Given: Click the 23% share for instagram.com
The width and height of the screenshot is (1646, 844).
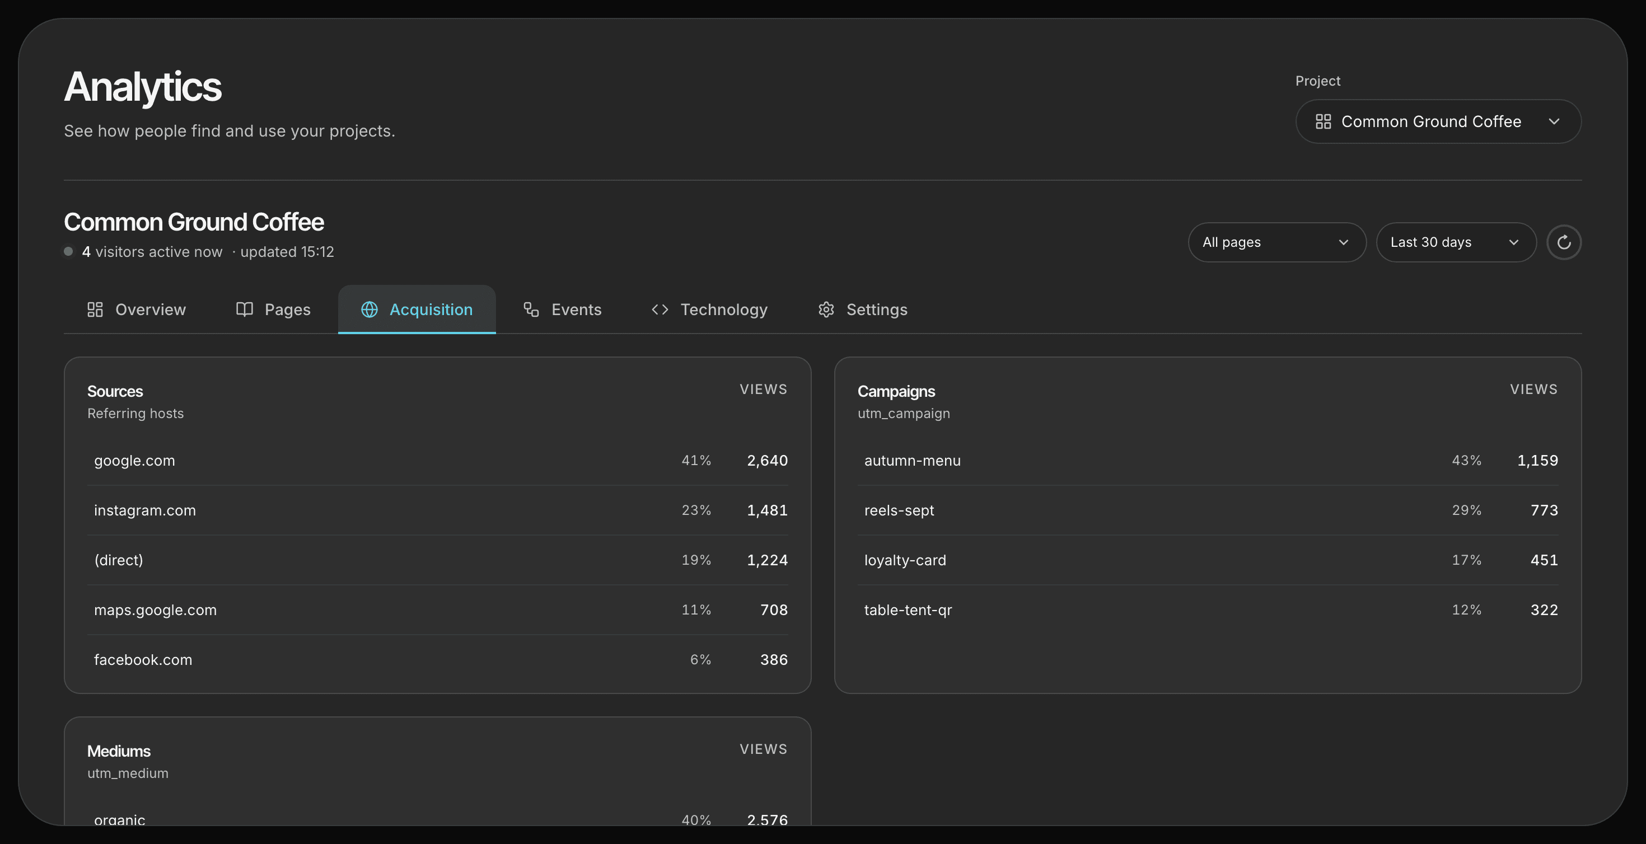Looking at the screenshot, I should coord(696,510).
